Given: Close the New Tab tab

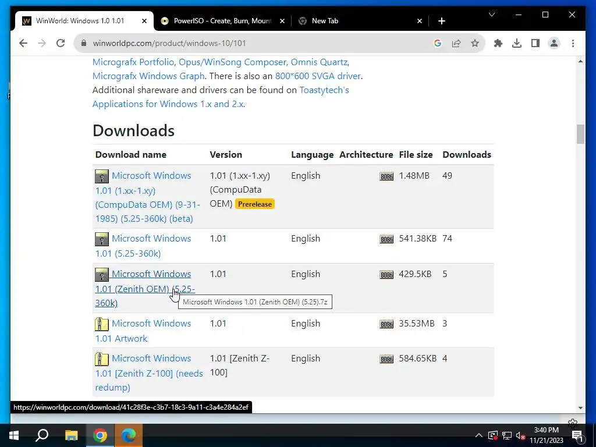Looking at the screenshot, I should point(419,21).
